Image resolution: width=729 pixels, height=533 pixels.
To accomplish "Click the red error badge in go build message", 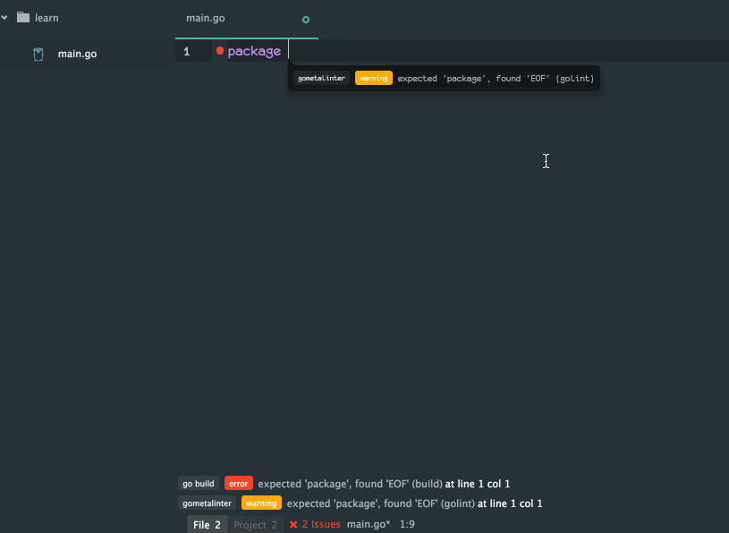I will [239, 483].
